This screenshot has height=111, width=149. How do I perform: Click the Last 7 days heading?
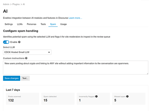point(13,90)
